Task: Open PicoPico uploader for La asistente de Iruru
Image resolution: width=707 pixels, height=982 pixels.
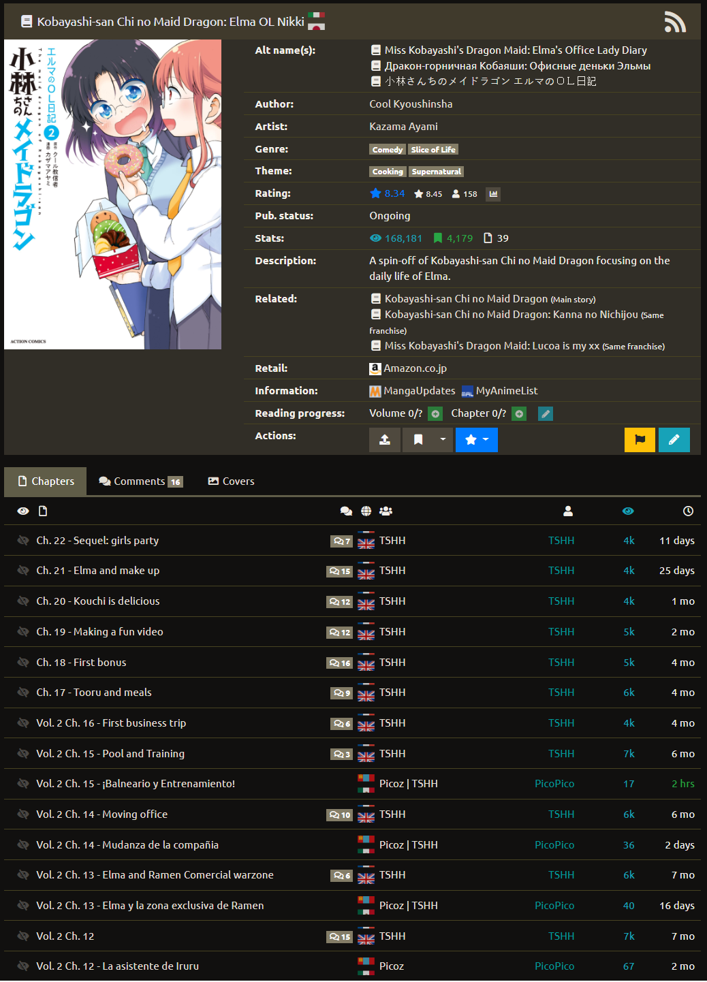Action: (x=554, y=966)
